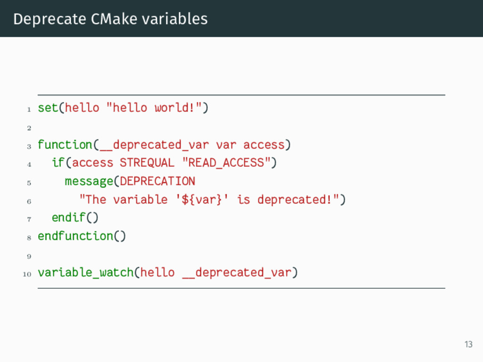Click the ${var} reference in the string

(x=201, y=200)
